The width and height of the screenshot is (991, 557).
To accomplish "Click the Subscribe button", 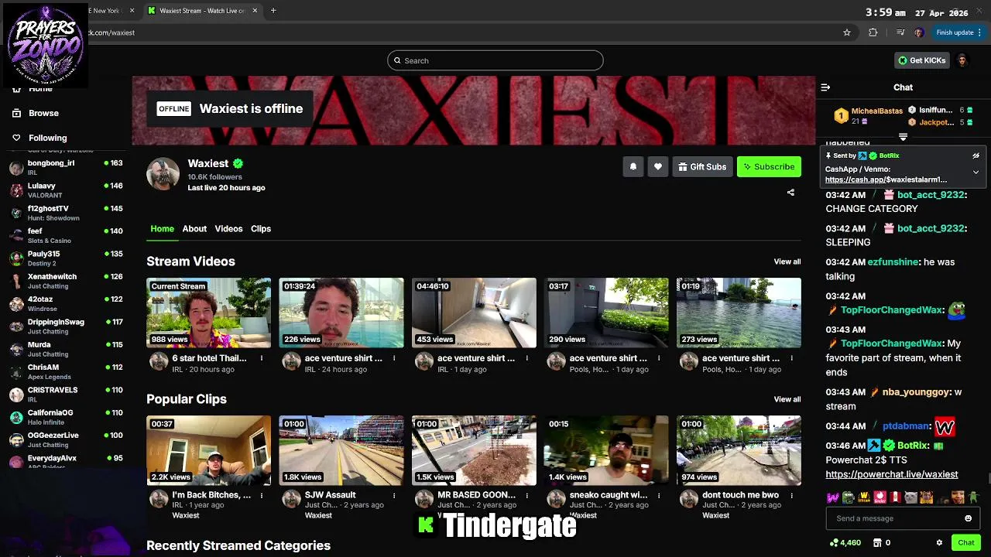I will [x=769, y=167].
